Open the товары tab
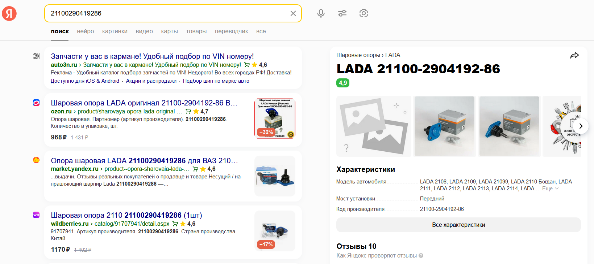The height and width of the screenshot is (264, 594). 196,31
